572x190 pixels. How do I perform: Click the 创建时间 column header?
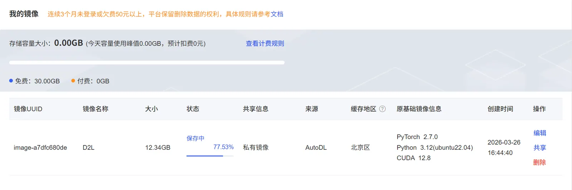500,109
